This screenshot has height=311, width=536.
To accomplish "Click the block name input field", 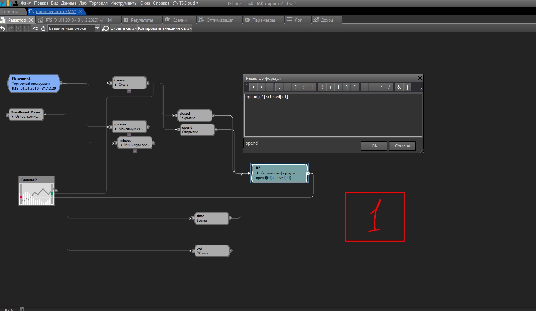I will 71,28.
